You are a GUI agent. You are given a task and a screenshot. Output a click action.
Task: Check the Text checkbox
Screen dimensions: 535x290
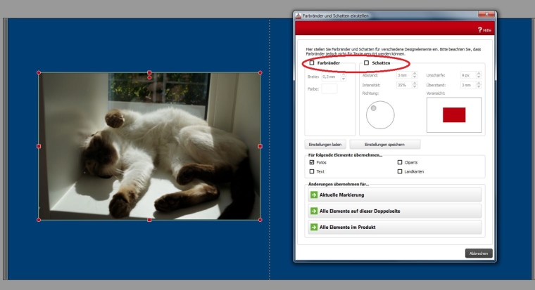tap(312, 171)
